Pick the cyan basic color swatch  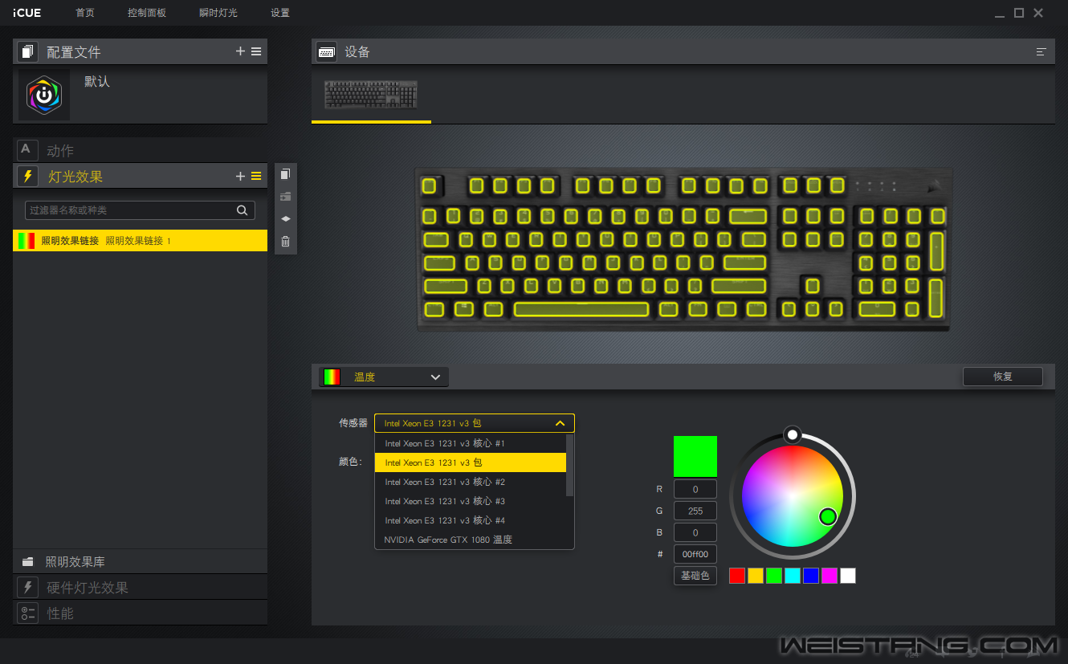pos(793,576)
